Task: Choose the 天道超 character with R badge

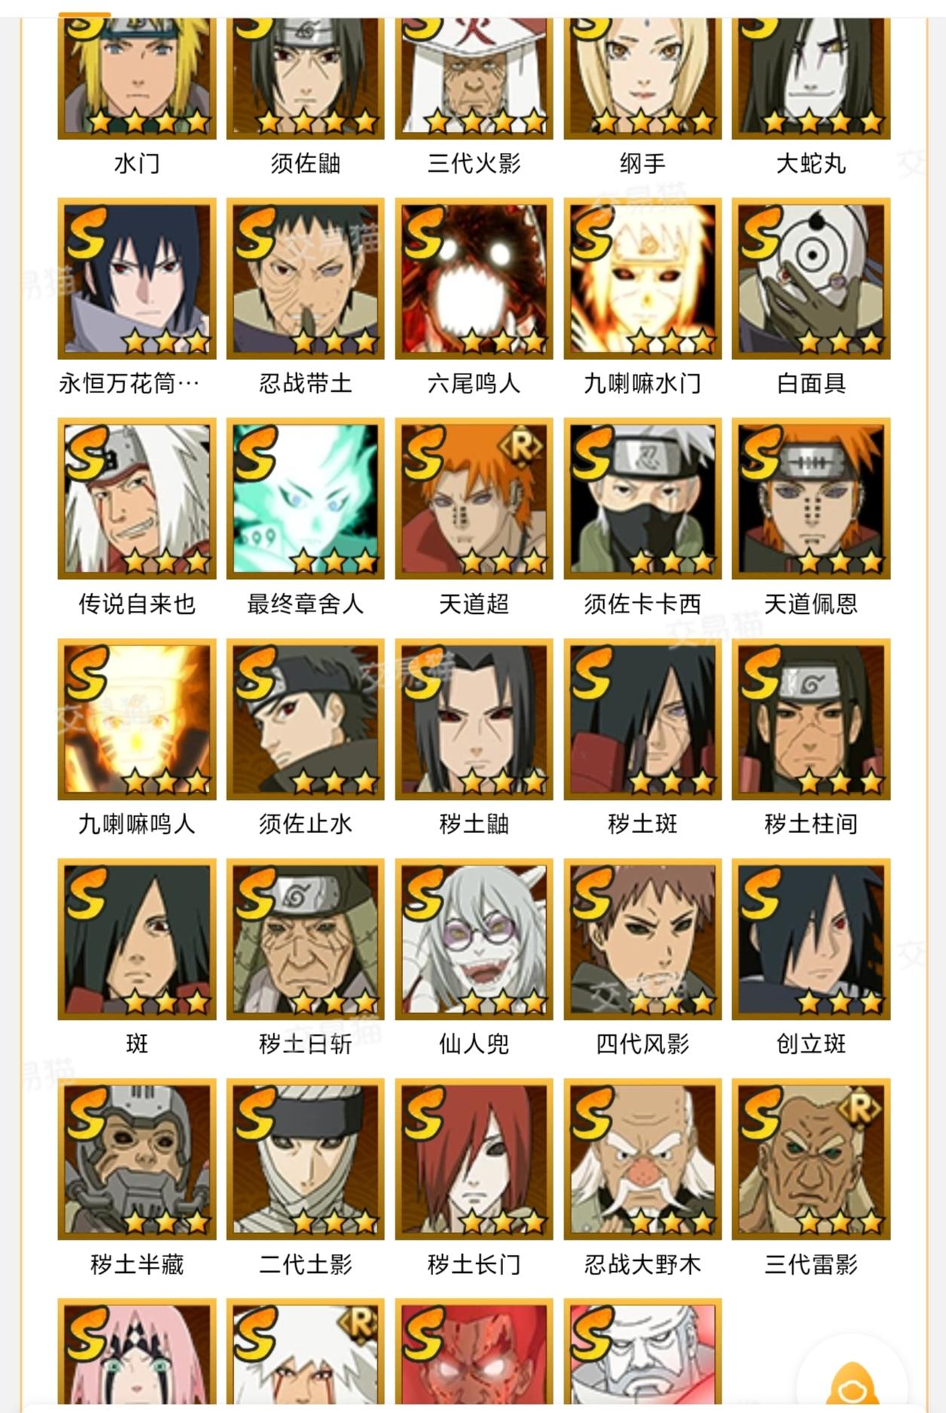Action: tap(475, 499)
